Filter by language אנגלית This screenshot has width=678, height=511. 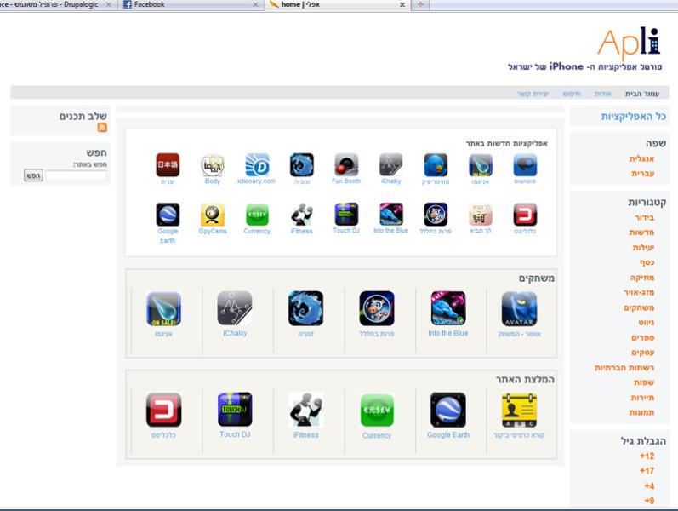(x=641, y=158)
